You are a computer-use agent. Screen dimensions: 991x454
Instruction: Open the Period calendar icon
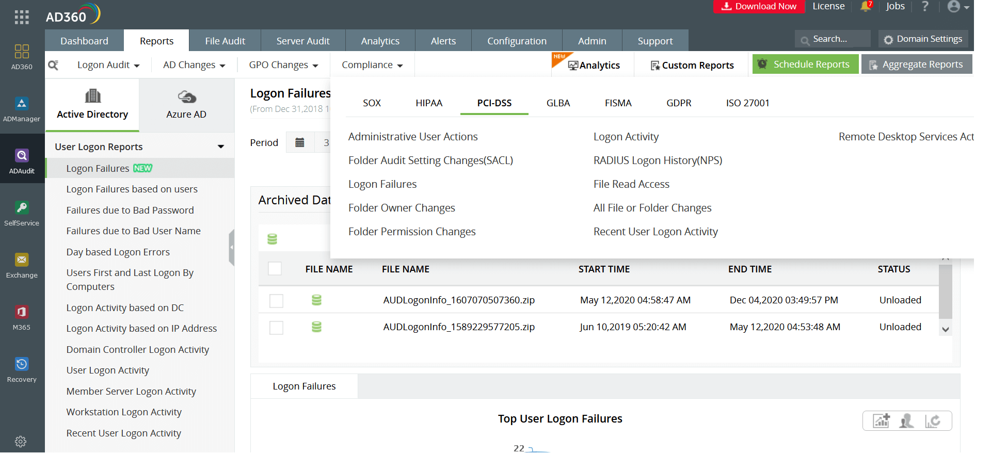[x=300, y=142]
